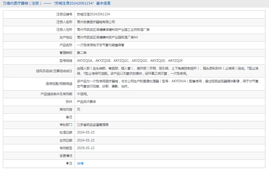Click attachment value 产品技术要求
This screenshot has width=269, height=170.
pos(86,102)
